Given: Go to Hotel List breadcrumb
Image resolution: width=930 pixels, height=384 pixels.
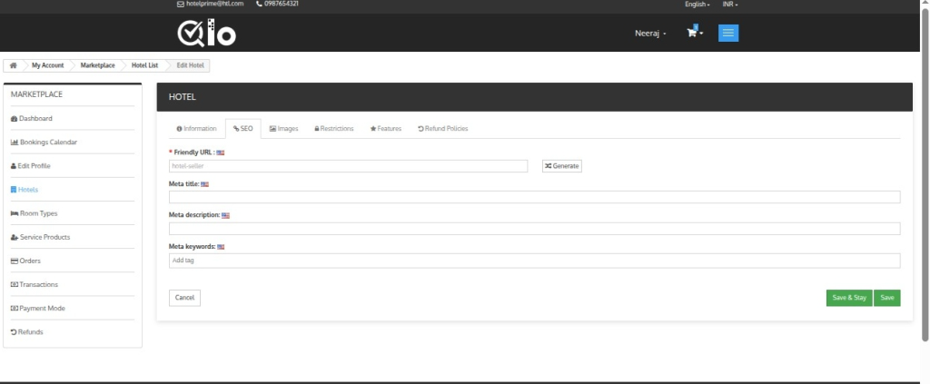Looking at the screenshot, I should click(144, 65).
